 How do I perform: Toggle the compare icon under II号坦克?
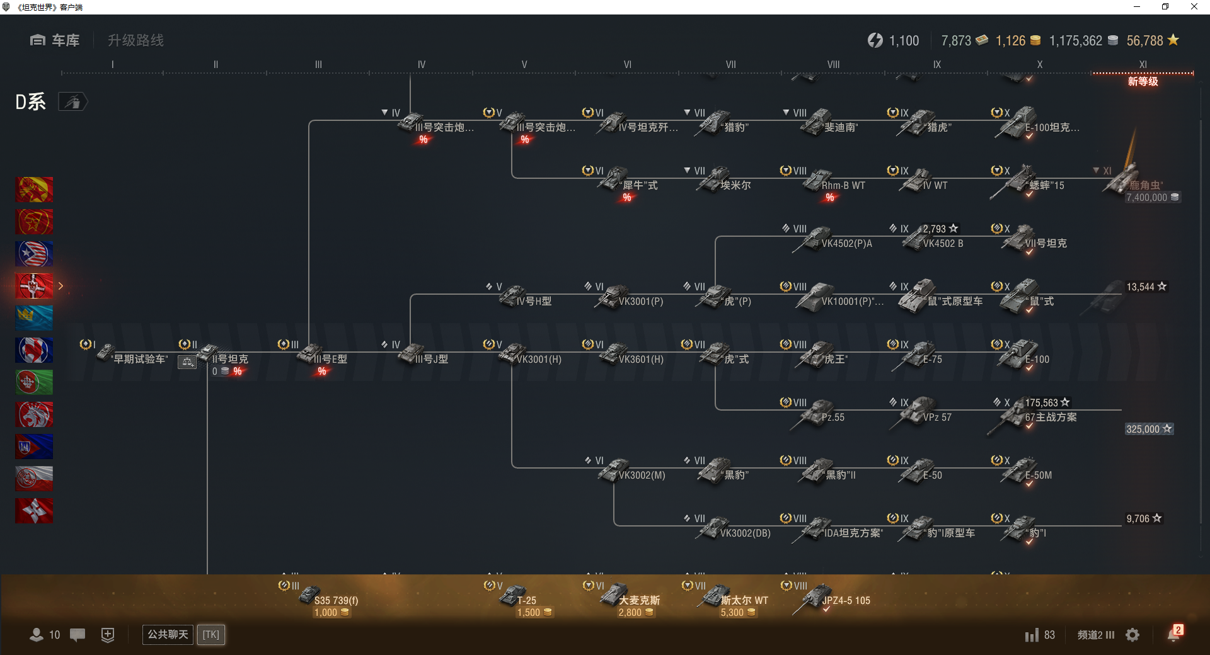[x=187, y=362]
